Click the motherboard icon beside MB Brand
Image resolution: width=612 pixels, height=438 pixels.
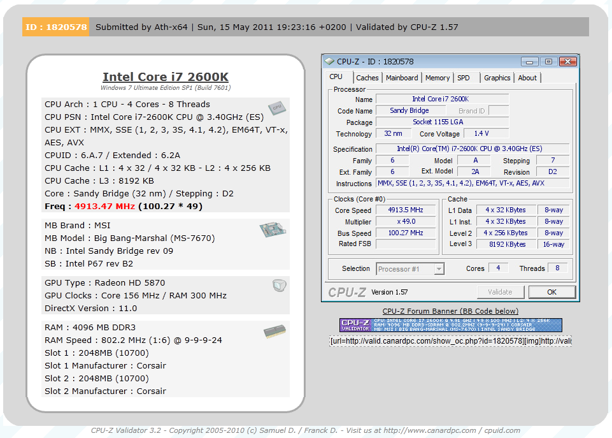click(273, 230)
